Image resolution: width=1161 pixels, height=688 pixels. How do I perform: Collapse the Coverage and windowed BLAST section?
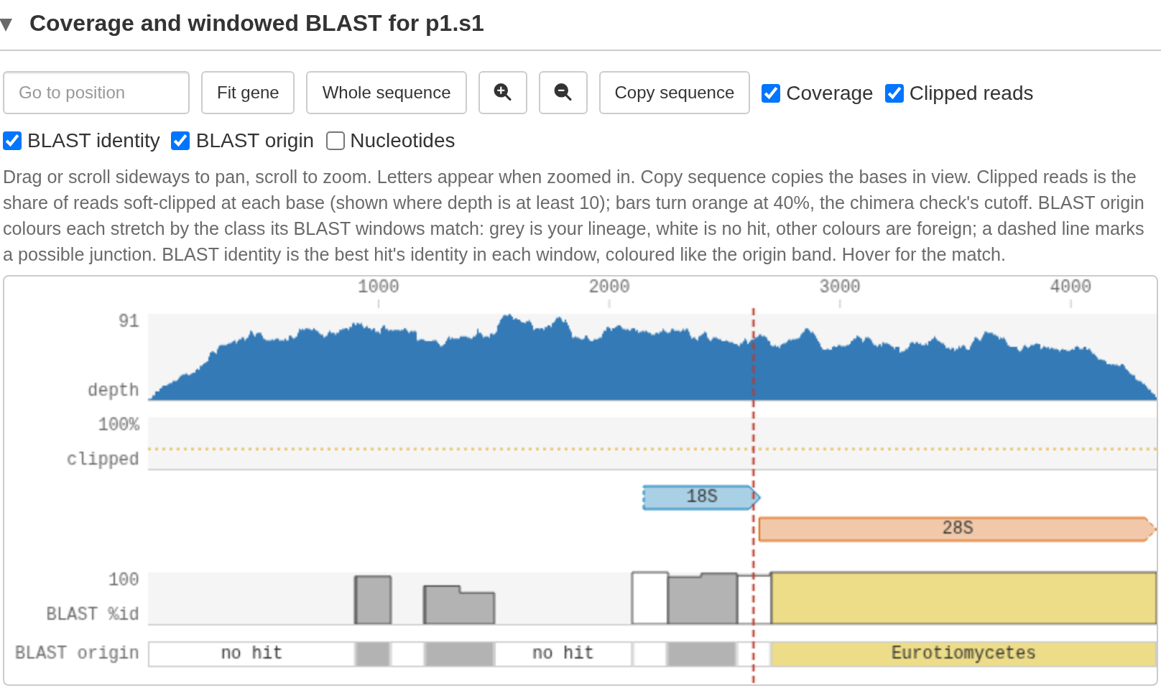[6, 24]
